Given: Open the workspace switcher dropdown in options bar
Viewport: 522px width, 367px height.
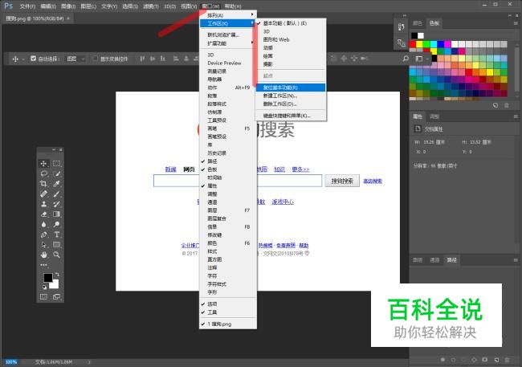Looking at the screenshot, I should pyautogui.click(x=422, y=59).
